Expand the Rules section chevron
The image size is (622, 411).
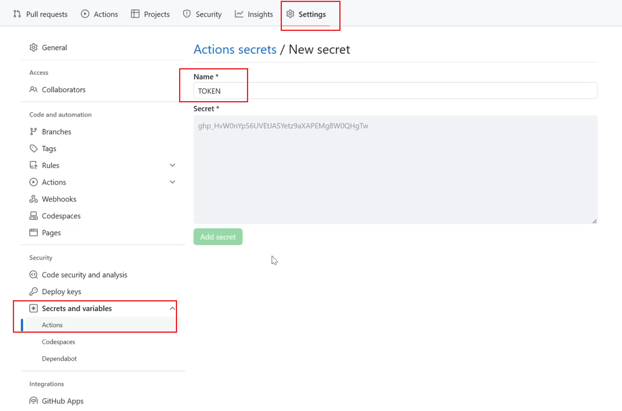coord(172,165)
